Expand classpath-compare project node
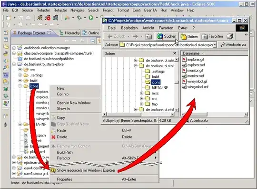 (14, 53)
